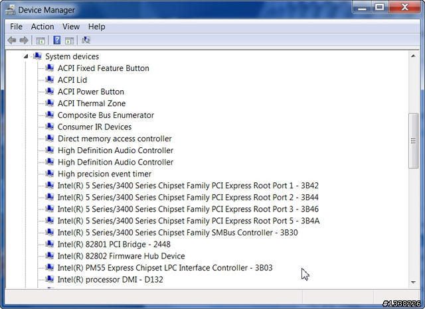This screenshot has width=425, height=309.
Task: Click the Composite Bus Enumerator device icon
Action: coord(50,115)
